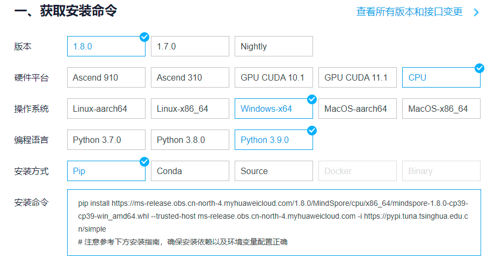
Task: Open the view all versions and interface changes link
Action: click(x=409, y=12)
